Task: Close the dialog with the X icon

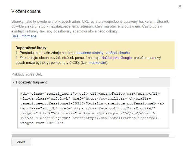Action: tap(180, 6)
